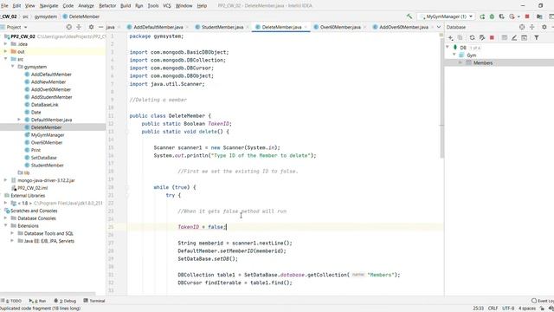Viewport: 554px width, 312px height.
Task: Switch to the StudentMember.java tab
Action: click(222, 27)
